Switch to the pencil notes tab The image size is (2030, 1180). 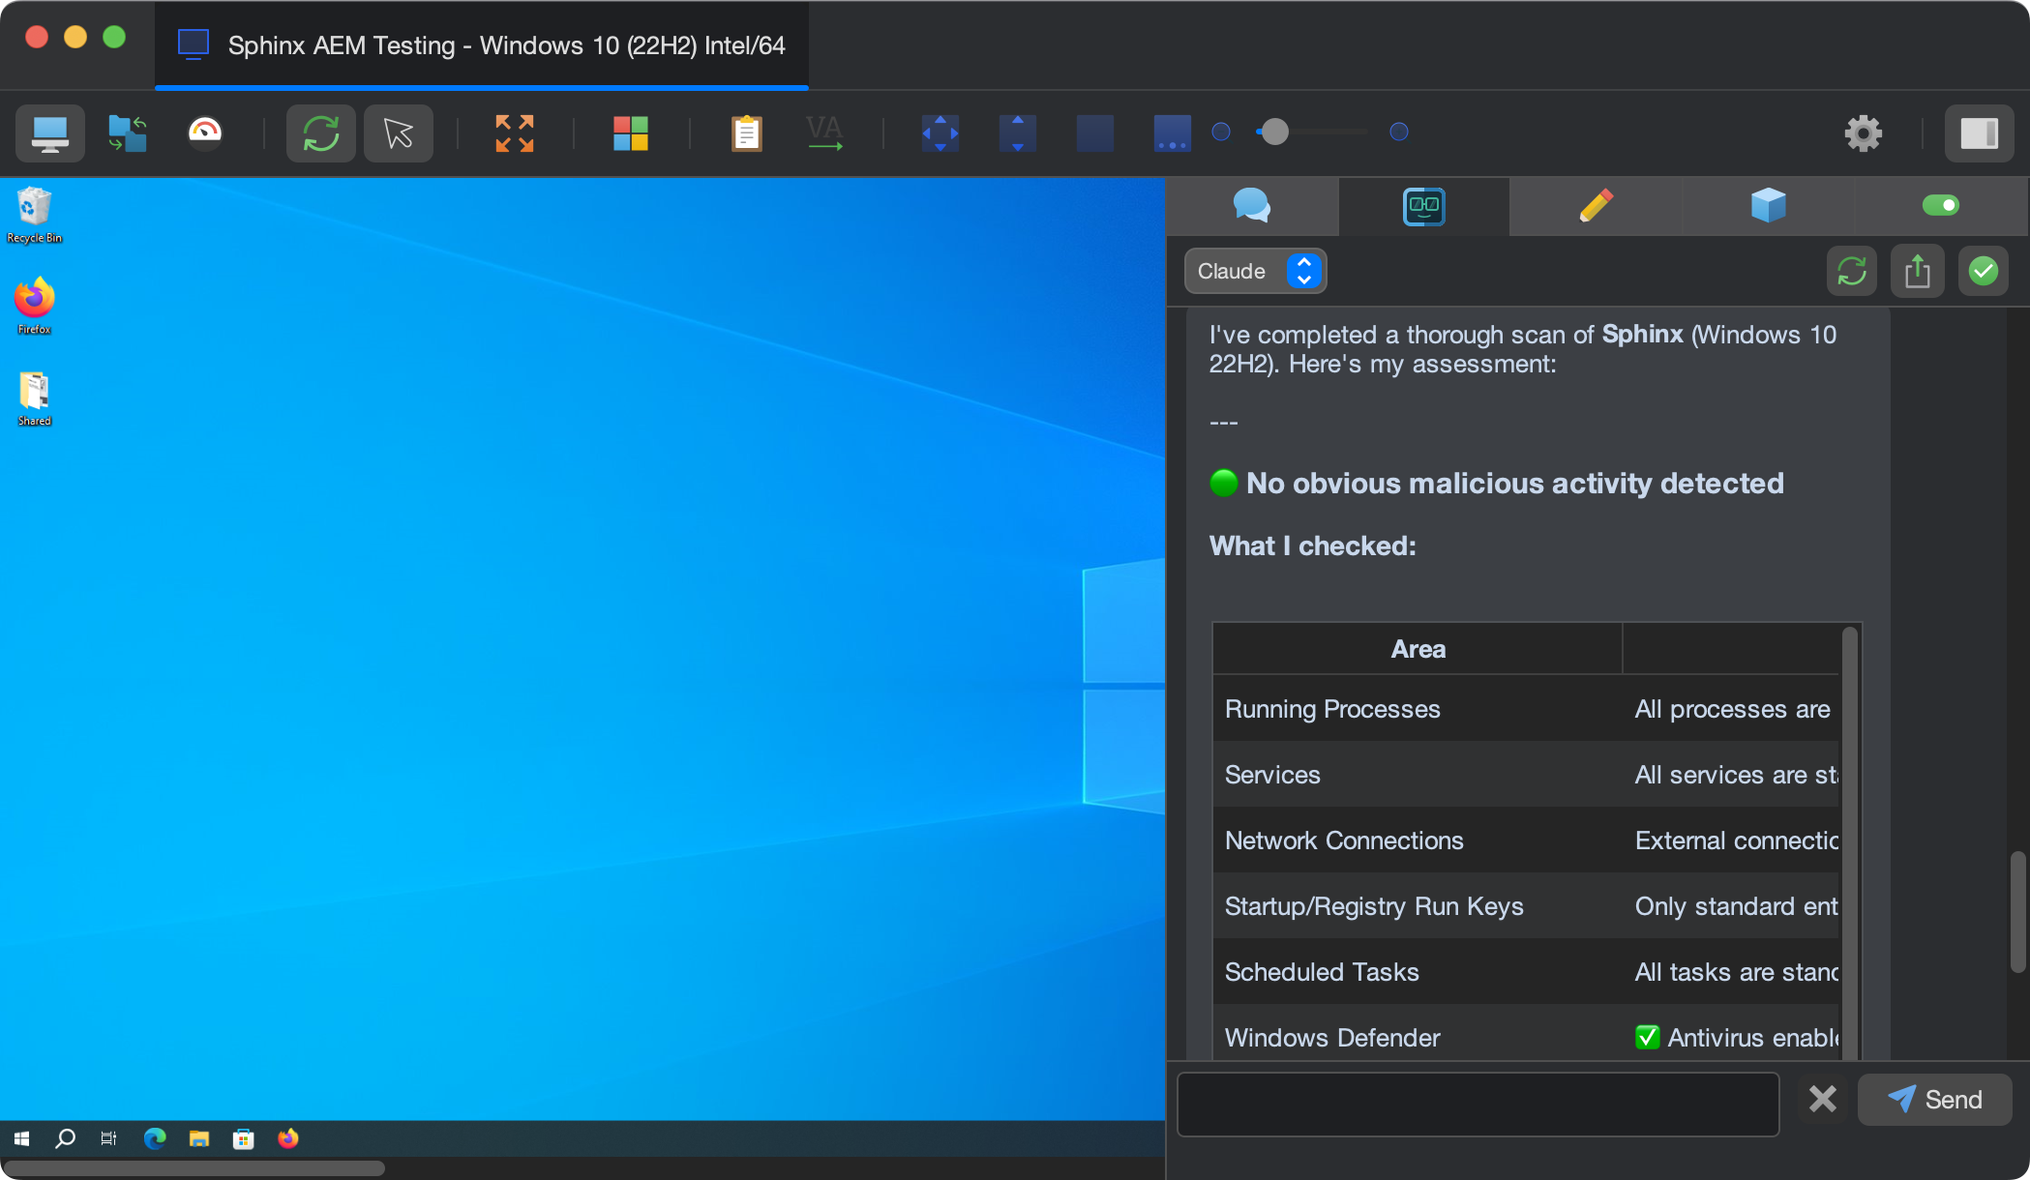click(x=1596, y=205)
